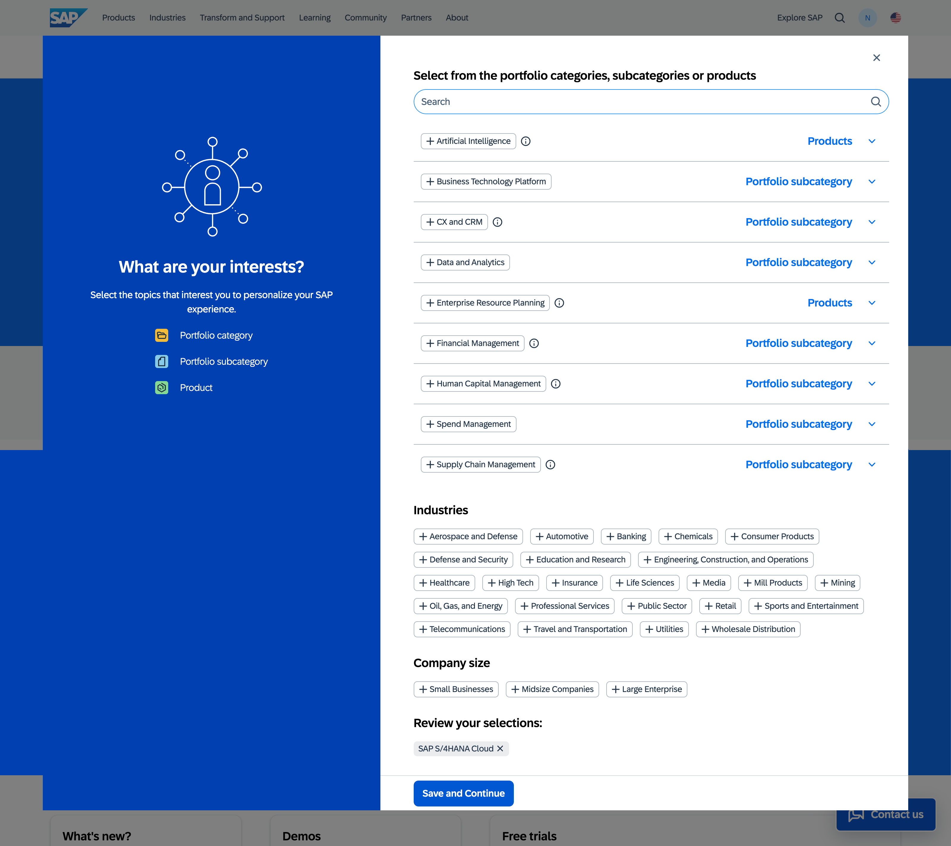951x846 pixels.
Task: Add Spend Management to interests
Action: 468,424
